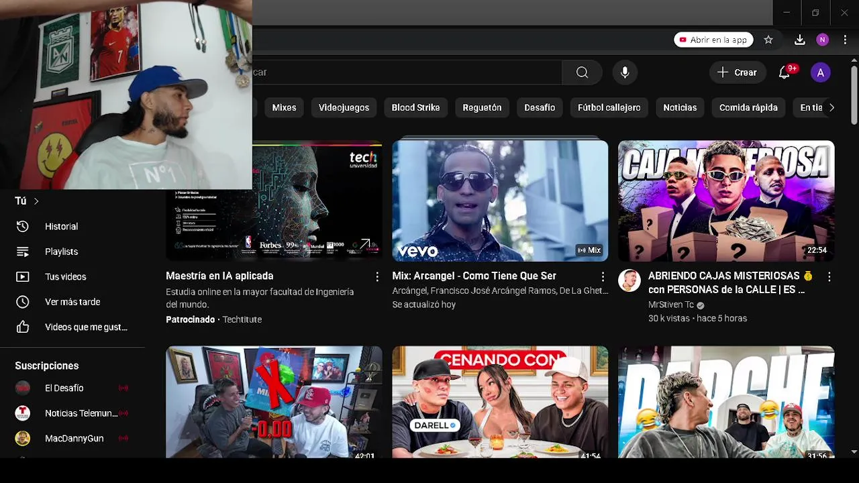Click El Desafío live indicator icon
Screen dimensions: 859x483
click(123, 388)
